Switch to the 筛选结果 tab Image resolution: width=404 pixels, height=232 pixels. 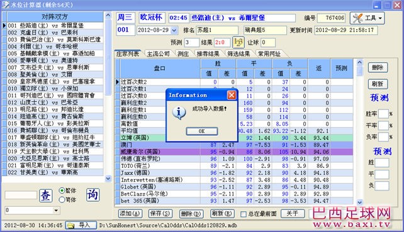tap(238, 53)
